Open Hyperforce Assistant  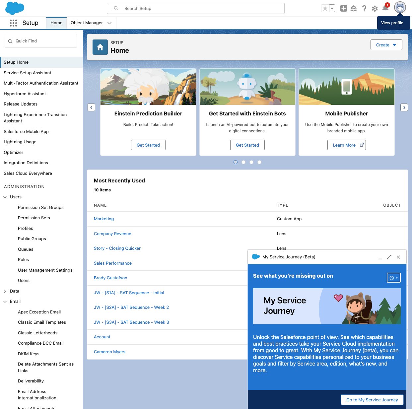pyautogui.click(x=25, y=94)
